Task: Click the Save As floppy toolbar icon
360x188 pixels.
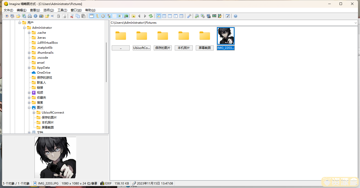Action: (24, 16)
